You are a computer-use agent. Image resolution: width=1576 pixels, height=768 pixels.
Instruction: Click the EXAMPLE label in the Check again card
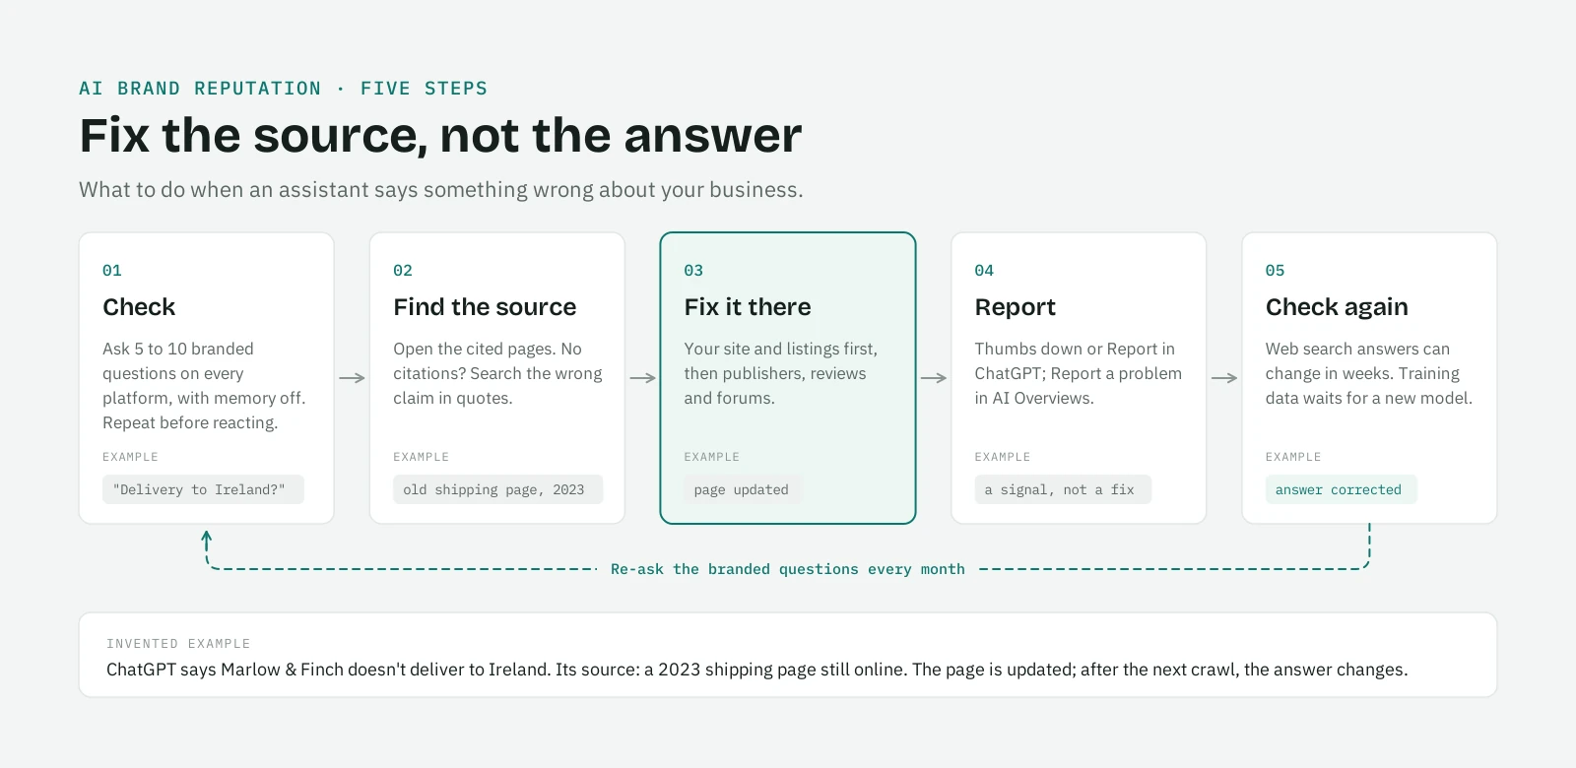1292,457
